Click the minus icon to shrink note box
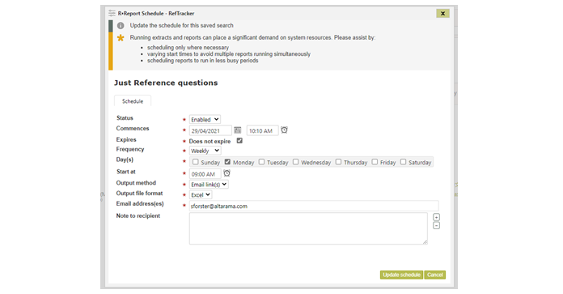The height and width of the screenshot is (294, 563). tap(436, 226)
